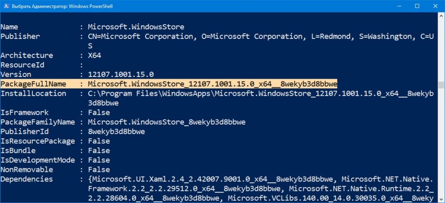Screen dimensions: 445x203
Task: Click the PackageFamilyName value
Action: pos(166,122)
